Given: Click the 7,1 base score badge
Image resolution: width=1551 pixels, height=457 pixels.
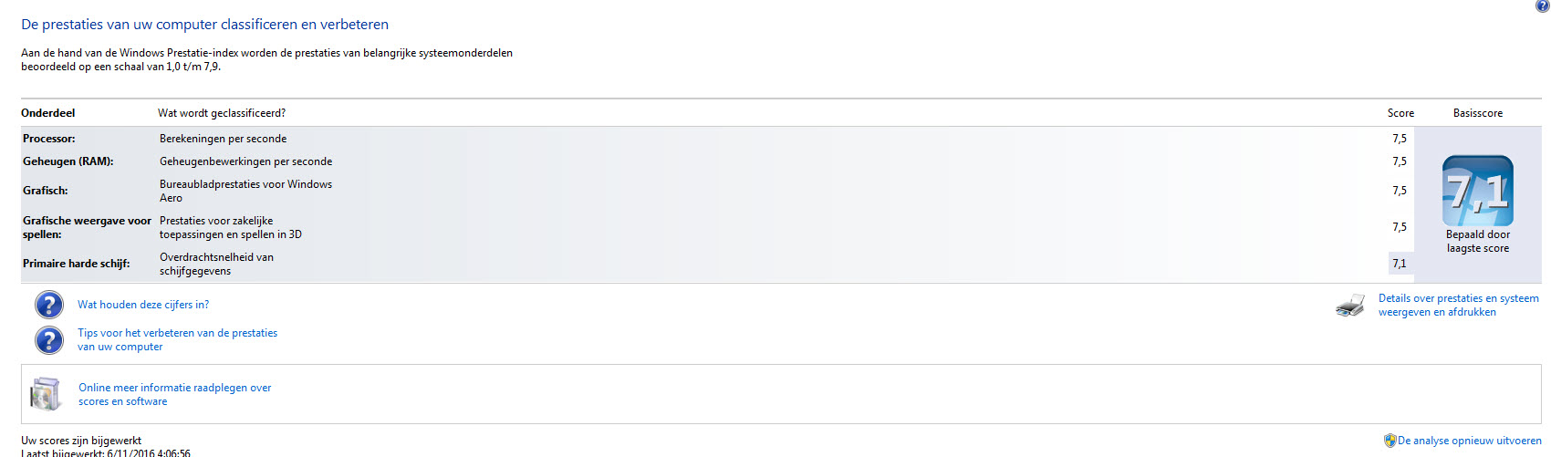Looking at the screenshot, I should click(x=1478, y=191).
